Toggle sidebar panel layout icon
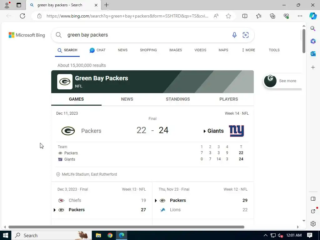 click(313, 199)
